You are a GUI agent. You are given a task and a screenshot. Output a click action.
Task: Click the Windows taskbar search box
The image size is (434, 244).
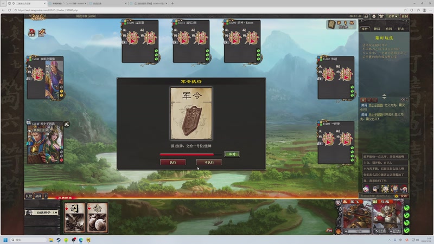[29, 240]
